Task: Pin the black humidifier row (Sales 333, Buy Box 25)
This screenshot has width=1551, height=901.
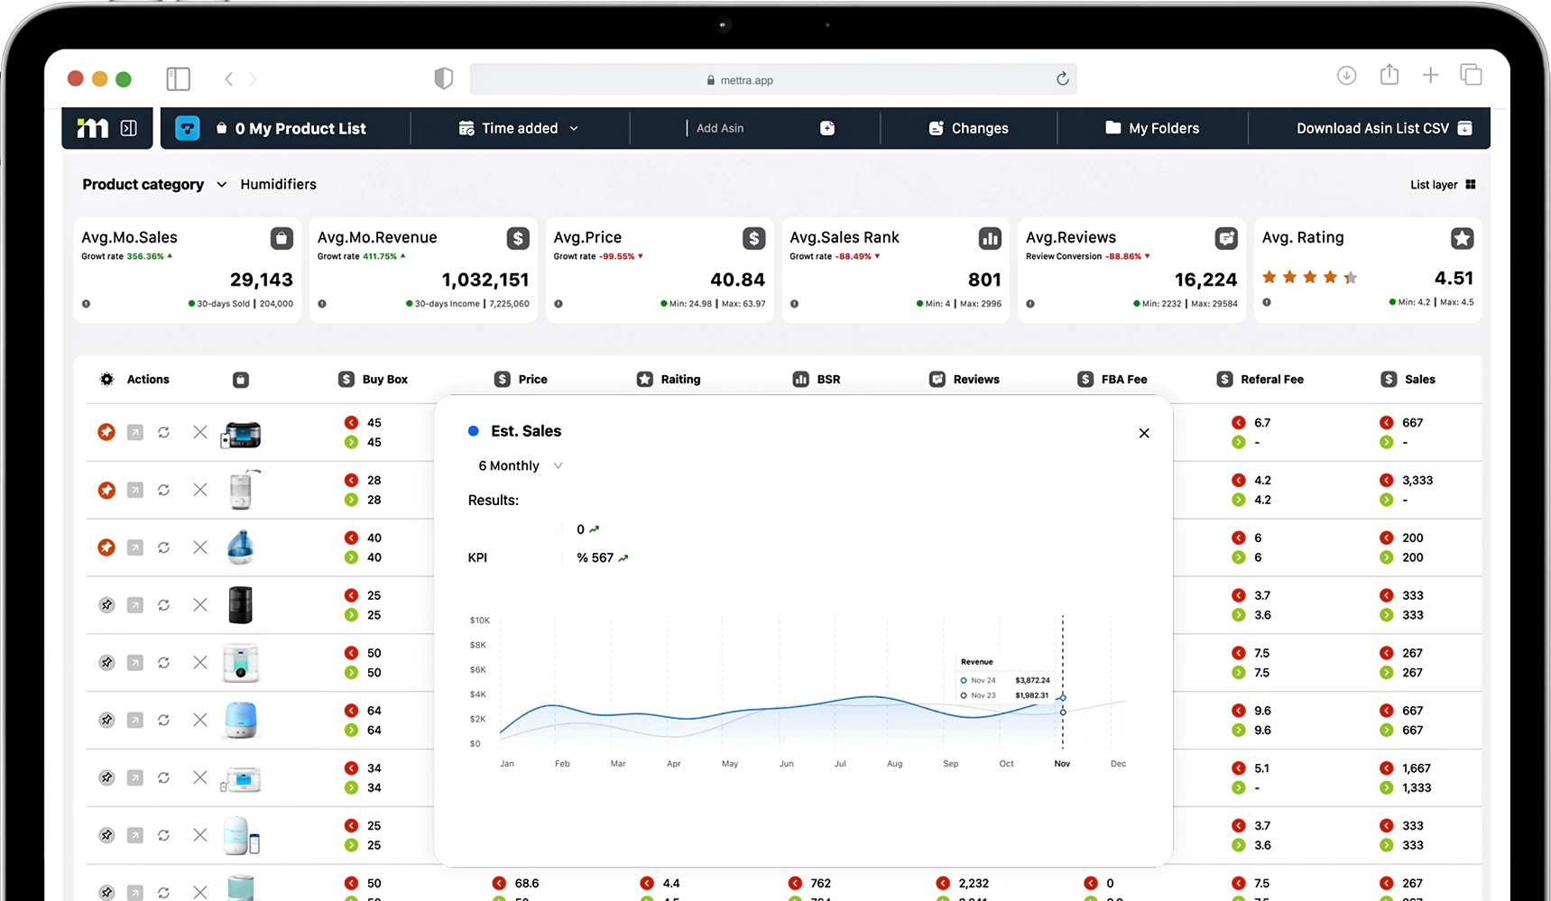Action: tap(106, 605)
